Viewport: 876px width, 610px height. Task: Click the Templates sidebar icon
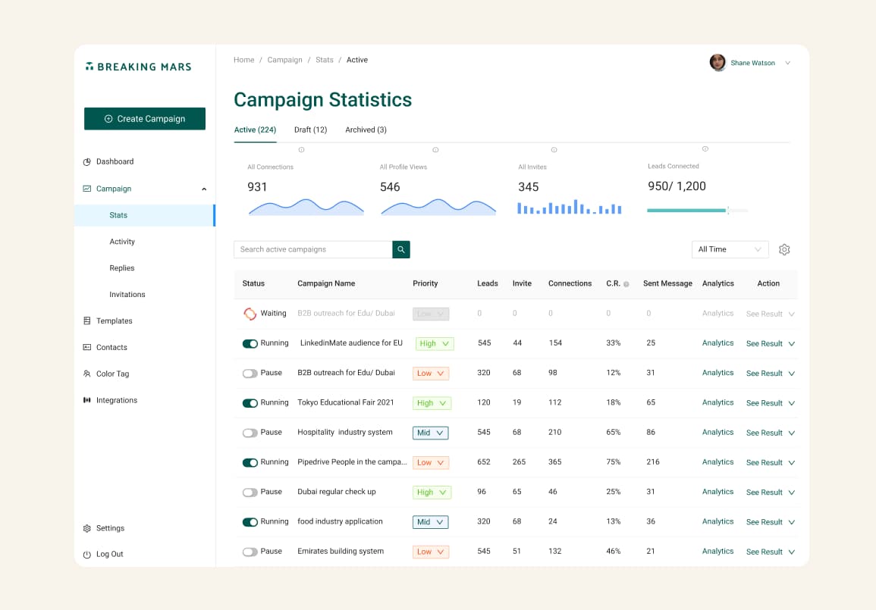(87, 321)
